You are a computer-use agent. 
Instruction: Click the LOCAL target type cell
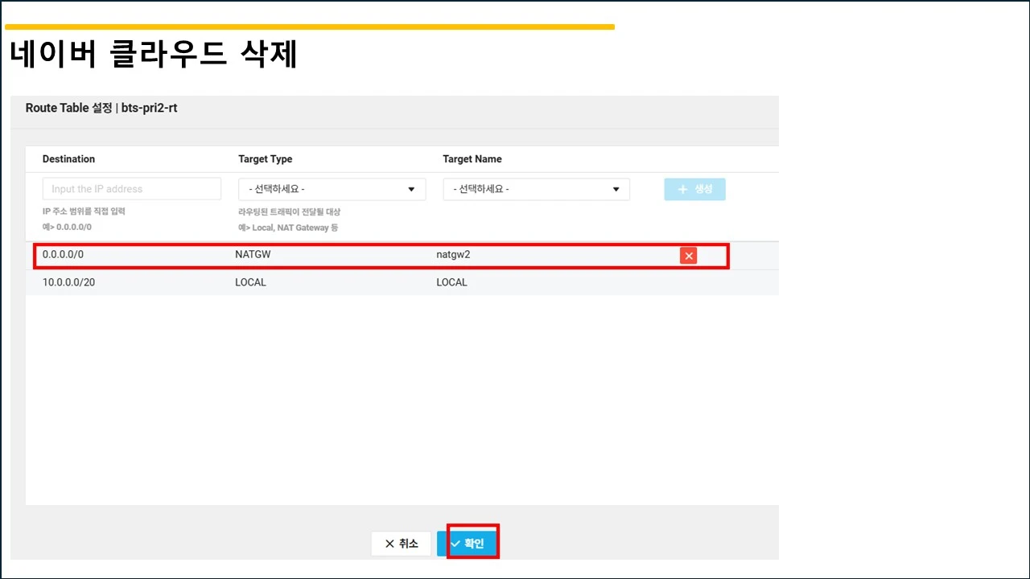[x=250, y=282]
